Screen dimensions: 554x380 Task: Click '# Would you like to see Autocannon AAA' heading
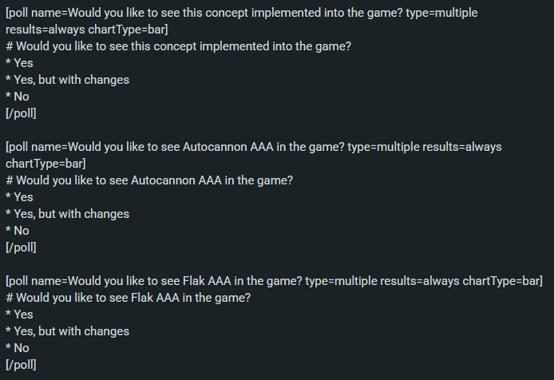click(x=149, y=180)
